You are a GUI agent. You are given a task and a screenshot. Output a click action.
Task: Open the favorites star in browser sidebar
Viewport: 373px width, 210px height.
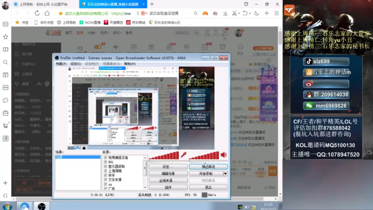tap(5, 37)
